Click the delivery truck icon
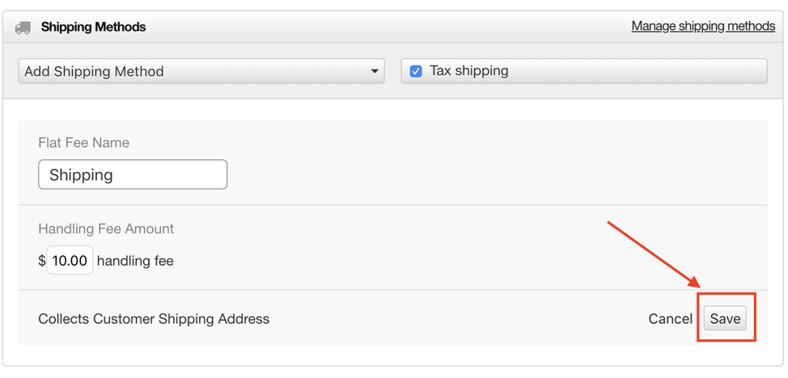Viewport: 788px width, 378px height. (23, 27)
